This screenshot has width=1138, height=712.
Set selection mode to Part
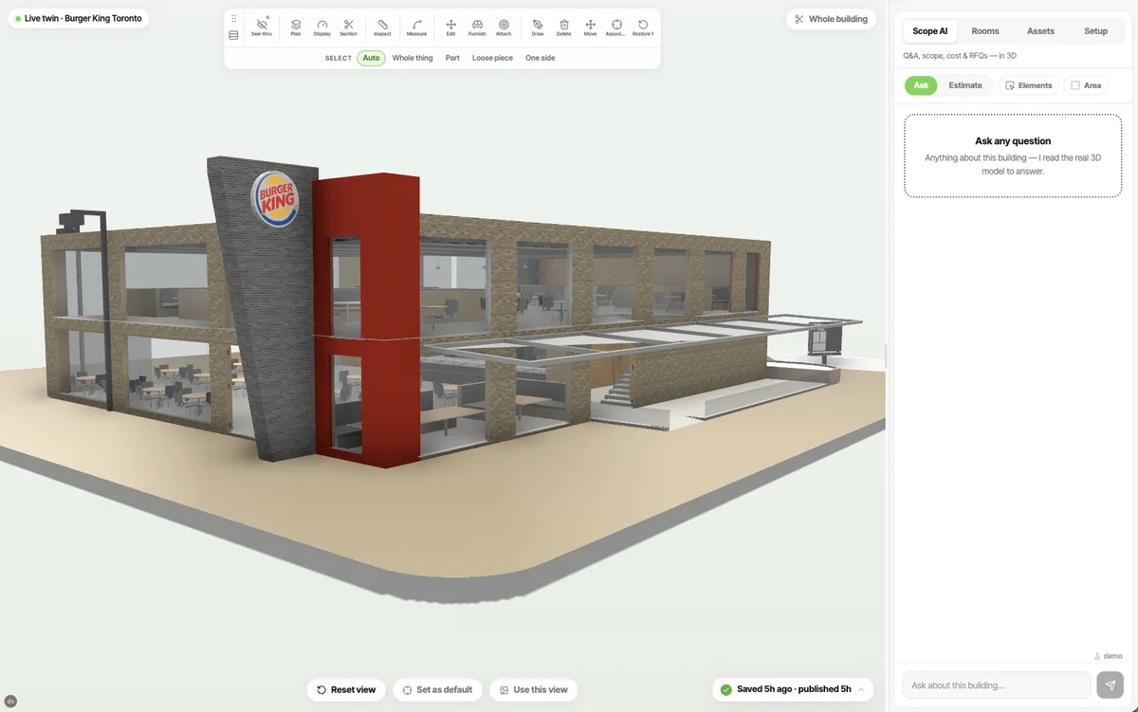[452, 58]
